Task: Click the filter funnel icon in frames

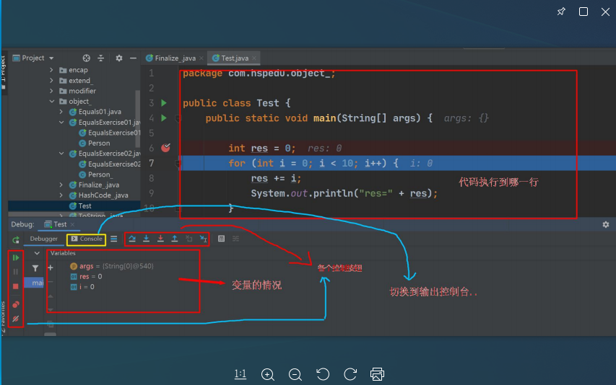Action: pos(35,268)
